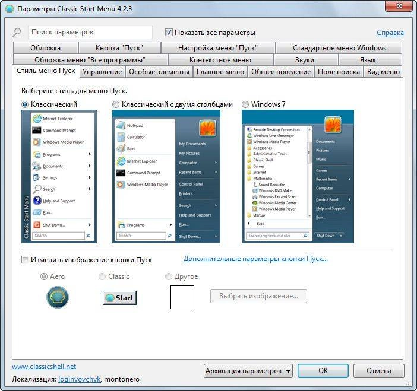This screenshot has height=391, width=417.
Task: Open the Справка help link
Action: point(390,33)
